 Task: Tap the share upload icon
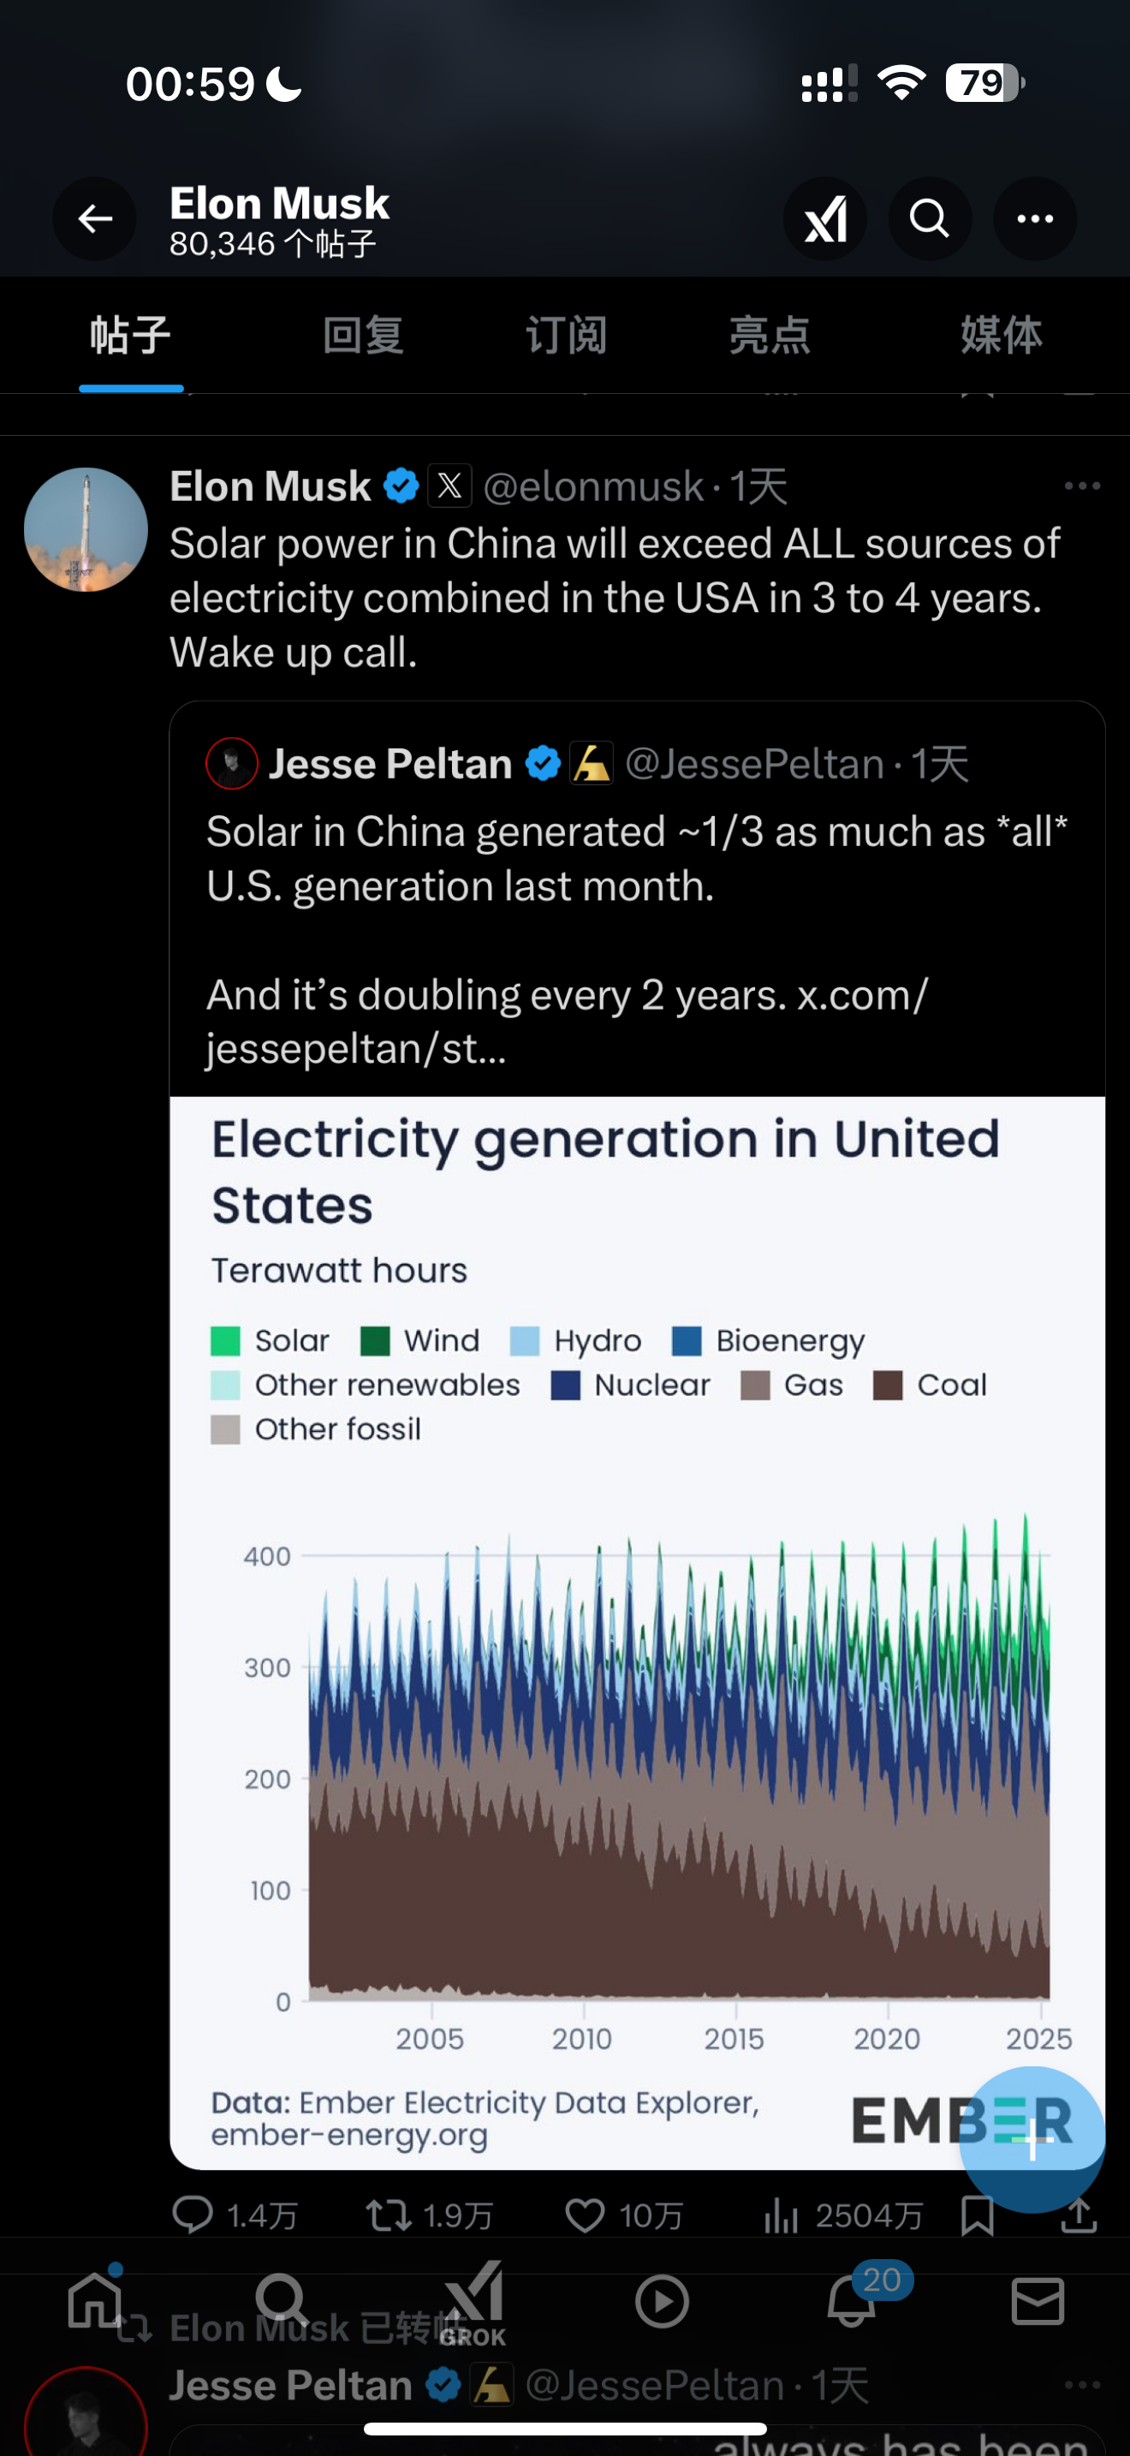[1079, 2215]
